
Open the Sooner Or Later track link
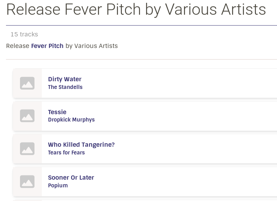[71, 178]
